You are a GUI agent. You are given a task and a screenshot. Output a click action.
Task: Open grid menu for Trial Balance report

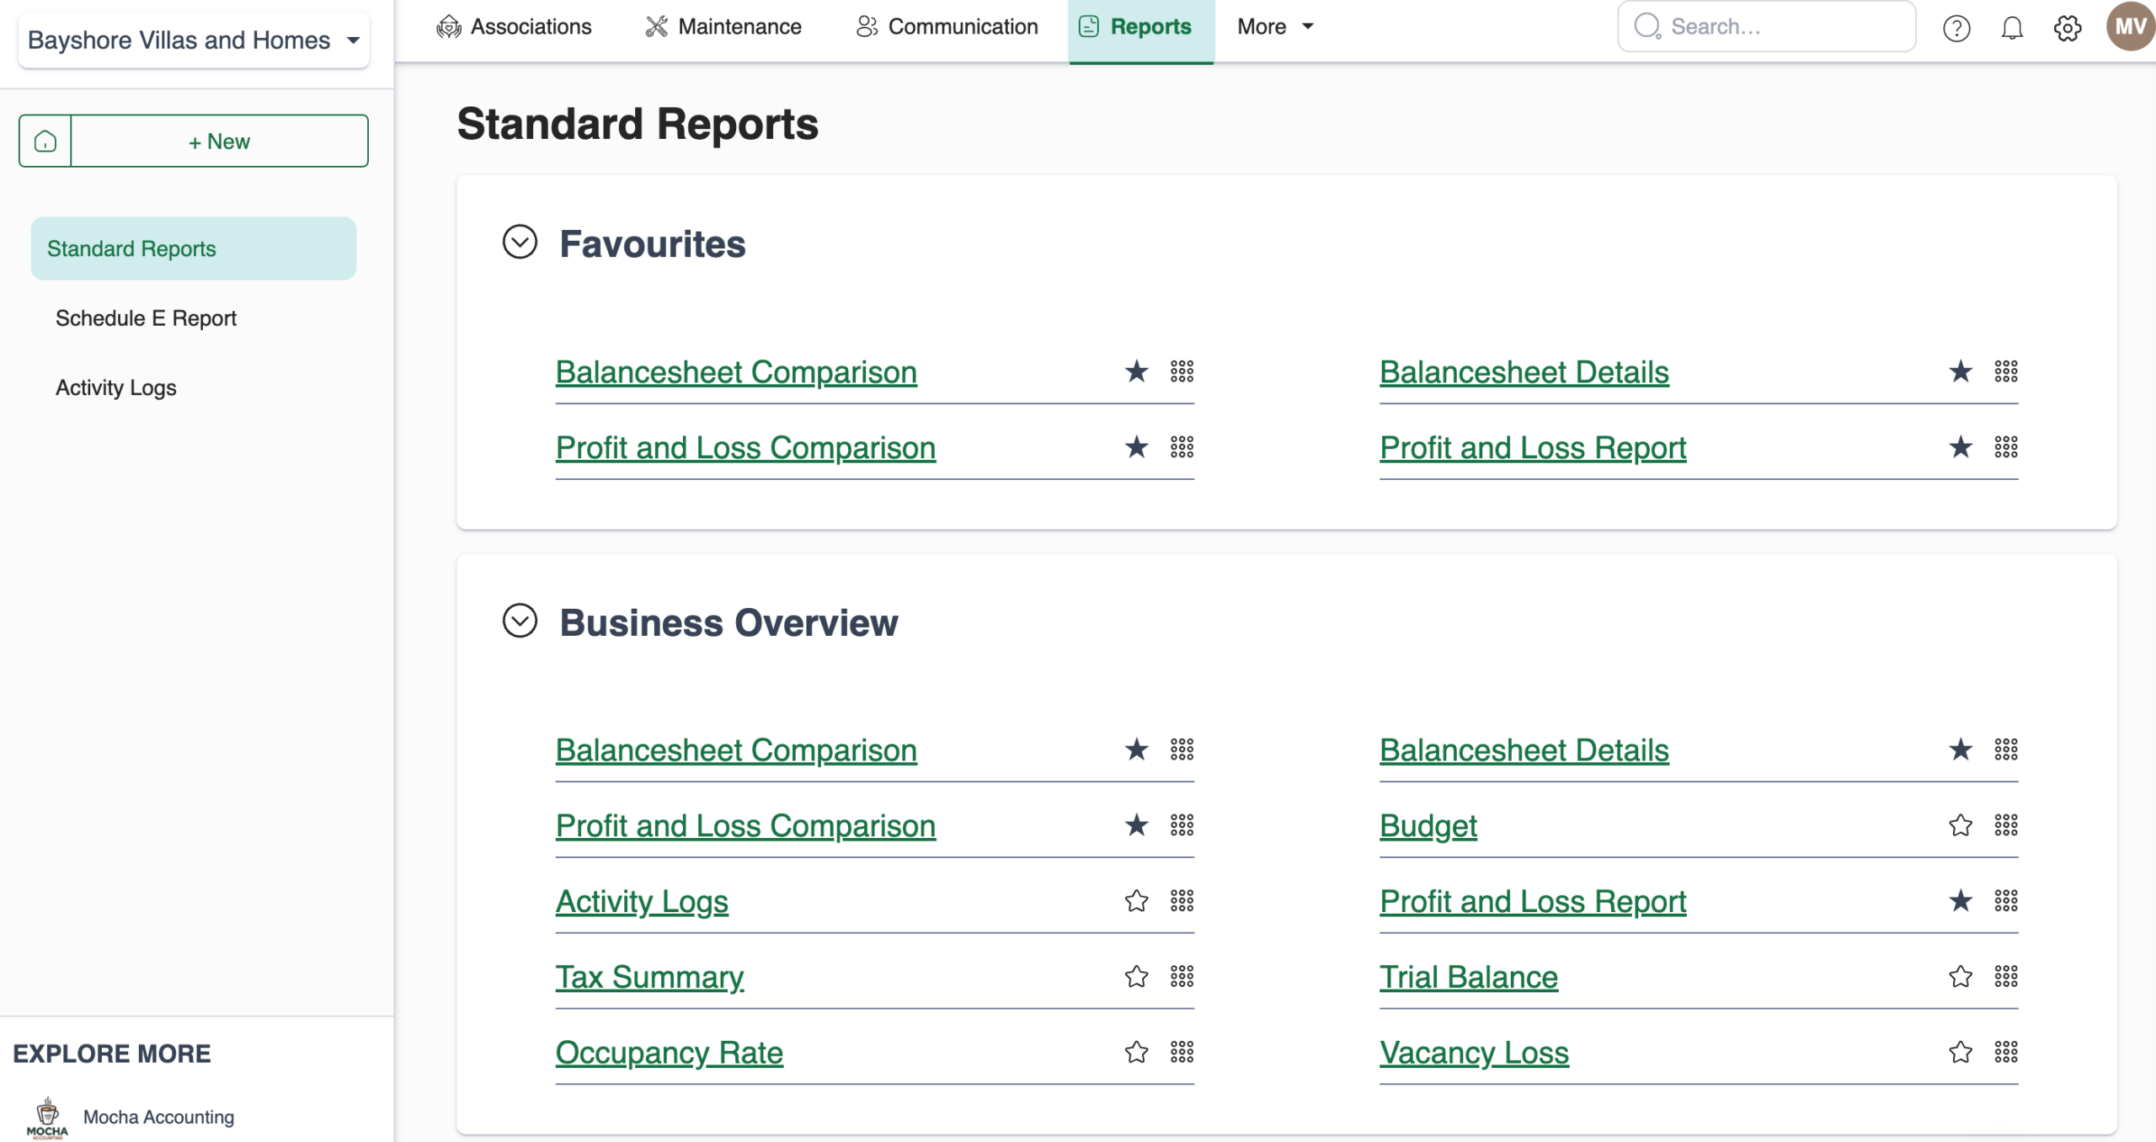click(x=2006, y=977)
